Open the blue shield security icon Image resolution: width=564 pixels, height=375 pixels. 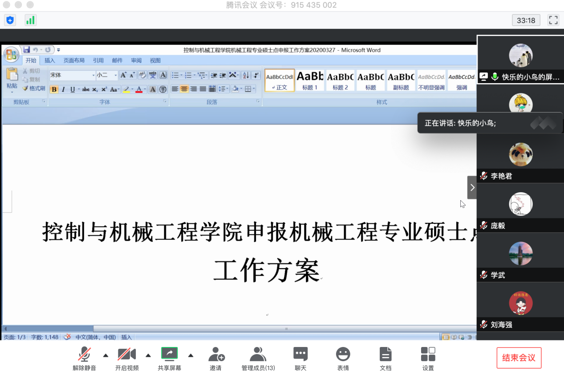point(10,20)
